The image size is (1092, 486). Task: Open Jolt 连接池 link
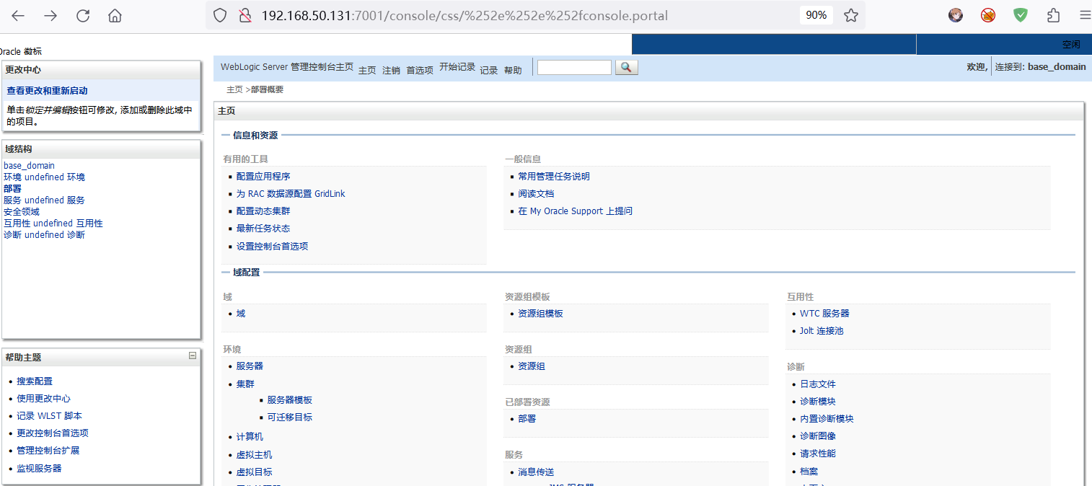pos(822,331)
